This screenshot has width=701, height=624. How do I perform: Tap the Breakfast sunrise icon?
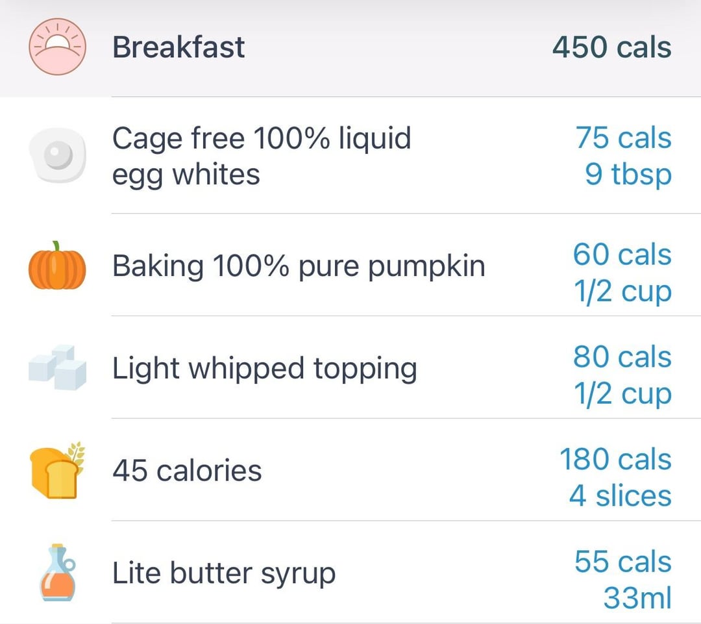click(x=57, y=47)
